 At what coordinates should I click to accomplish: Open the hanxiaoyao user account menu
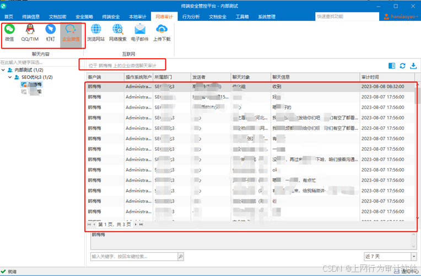[x=401, y=16]
